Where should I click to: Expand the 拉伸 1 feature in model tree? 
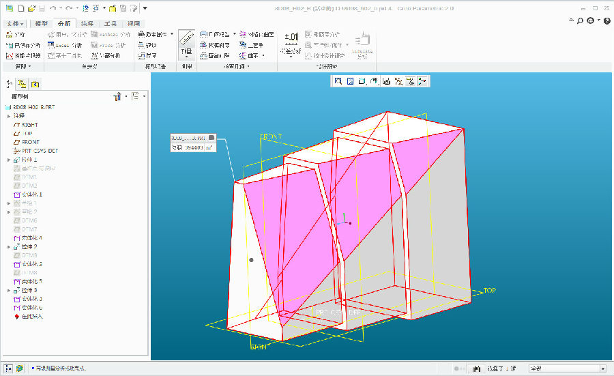pyautogui.click(x=8, y=160)
